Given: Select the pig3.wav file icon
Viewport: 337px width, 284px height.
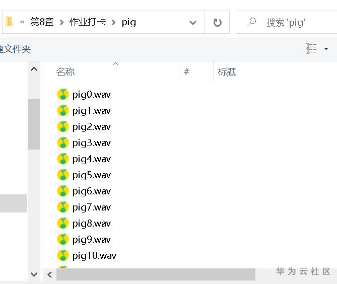Looking at the screenshot, I should [x=63, y=143].
